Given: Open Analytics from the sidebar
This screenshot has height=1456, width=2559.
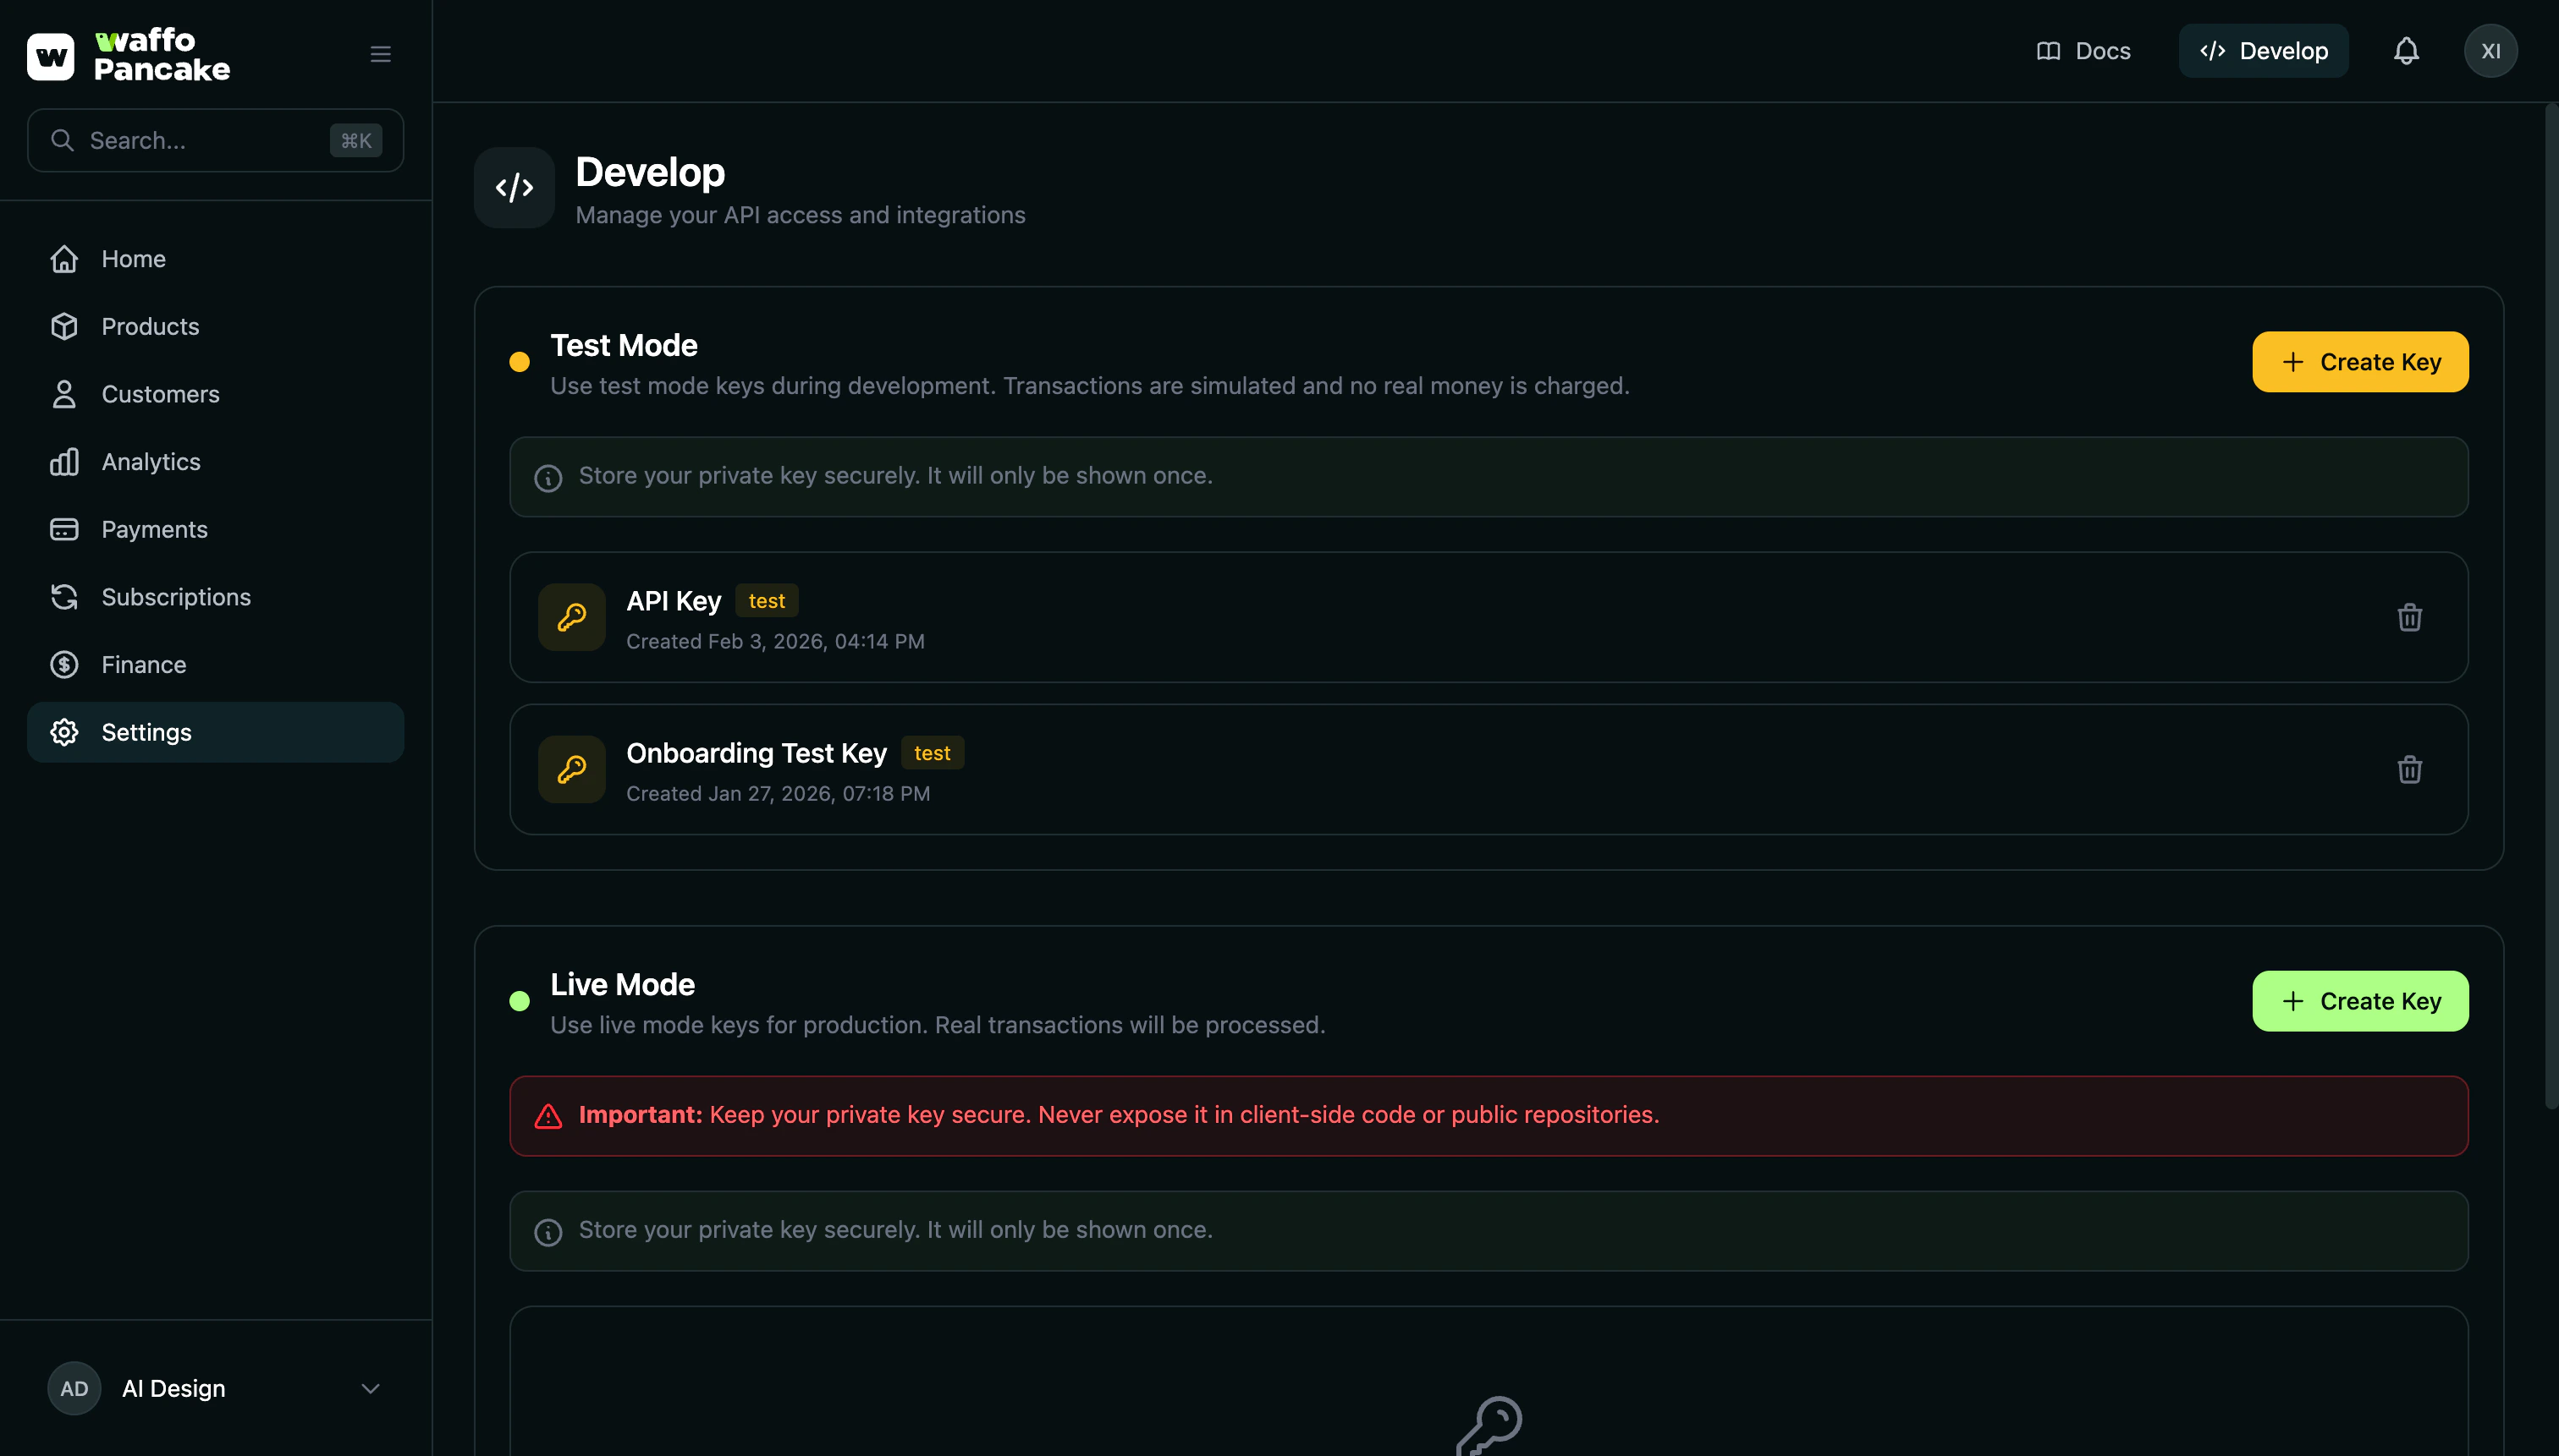Looking at the screenshot, I should click(151, 461).
